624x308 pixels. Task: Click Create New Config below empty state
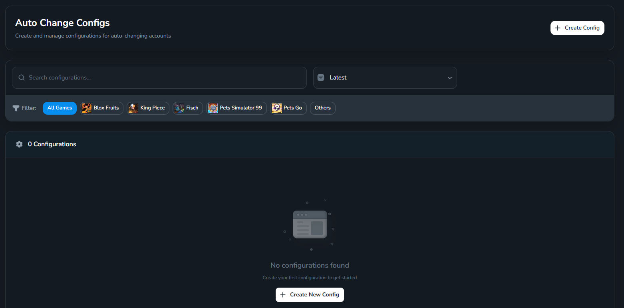pos(310,294)
